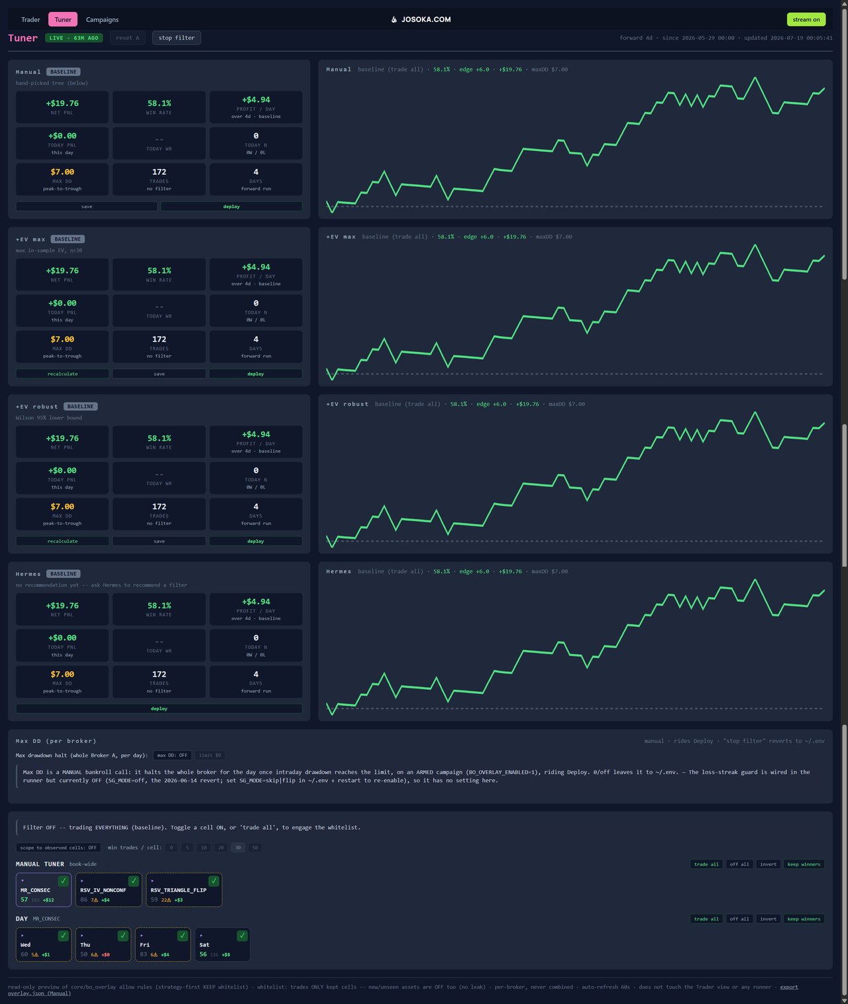This screenshot has width=848, height=1004.
Task: Click save in the +EV robust panel
Action: (159, 541)
